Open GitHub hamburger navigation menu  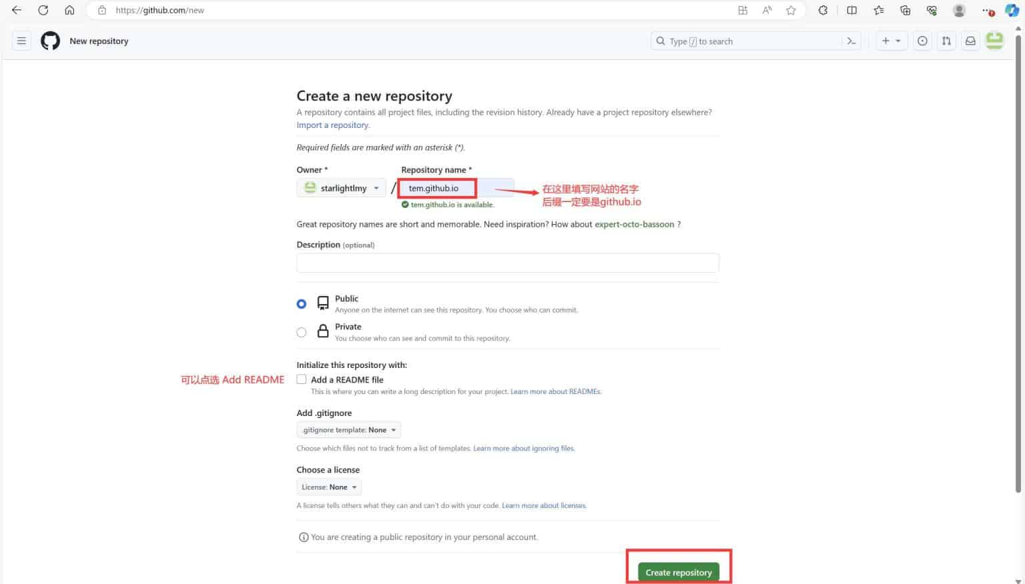[21, 41]
